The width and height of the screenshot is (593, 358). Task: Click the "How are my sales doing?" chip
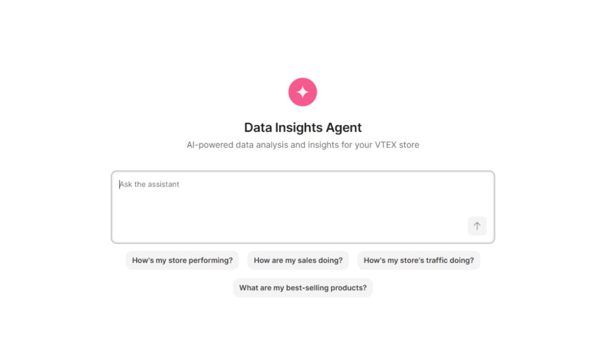click(x=298, y=260)
